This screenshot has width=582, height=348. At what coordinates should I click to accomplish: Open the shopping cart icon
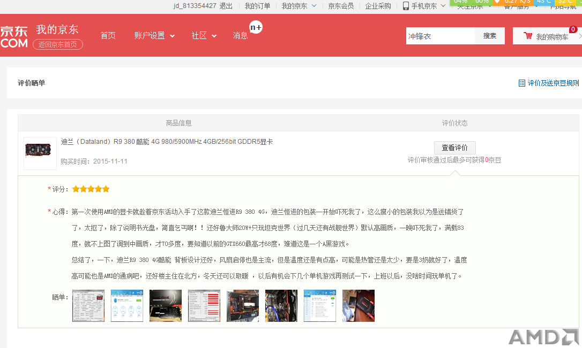[x=527, y=36]
